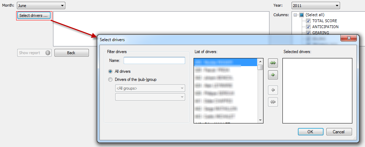Screen dimensions: 365x147
Task: Toggle the (Select all) columns checkbox
Action: click(x=302, y=15)
